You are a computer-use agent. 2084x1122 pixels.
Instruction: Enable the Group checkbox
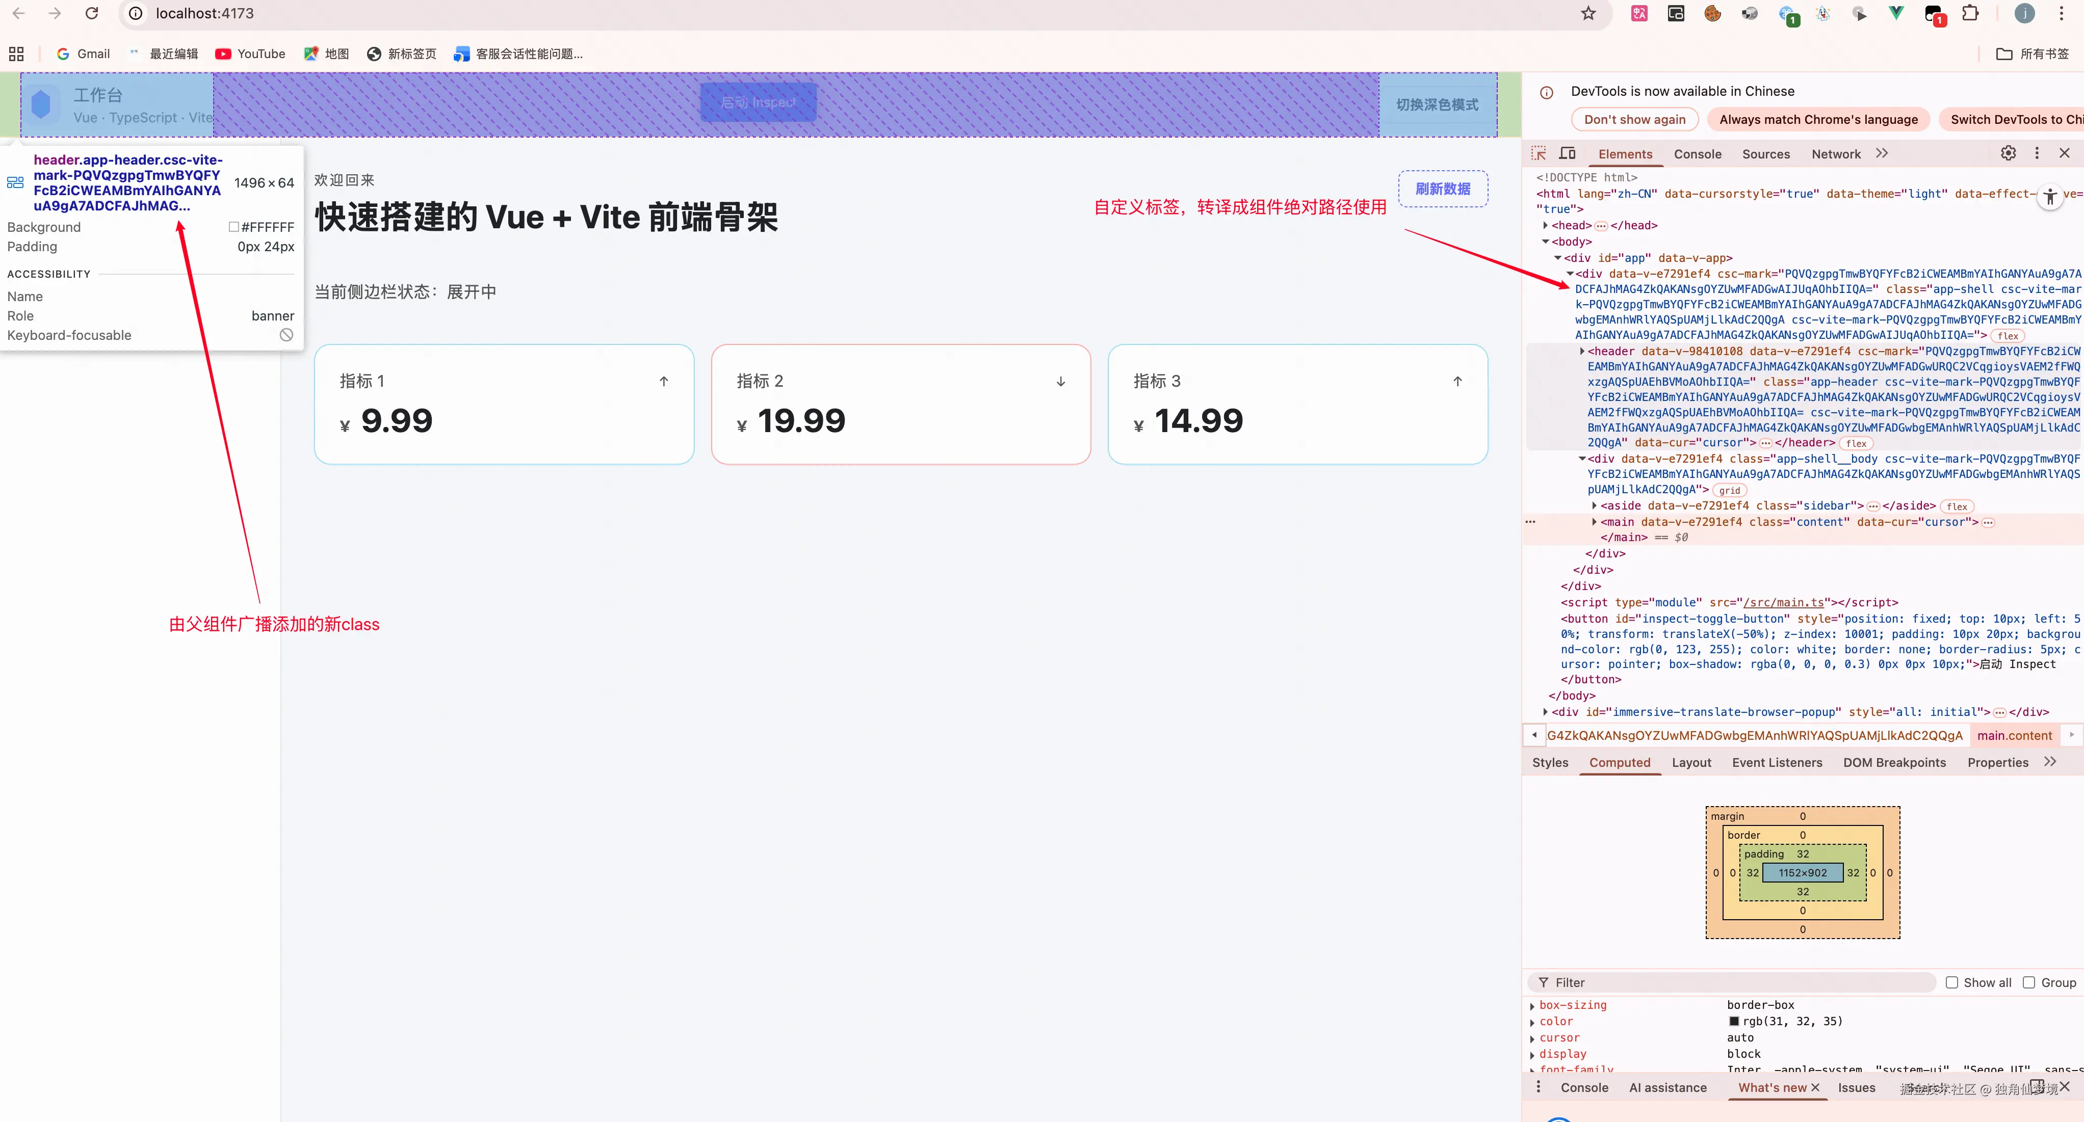coord(2029,982)
